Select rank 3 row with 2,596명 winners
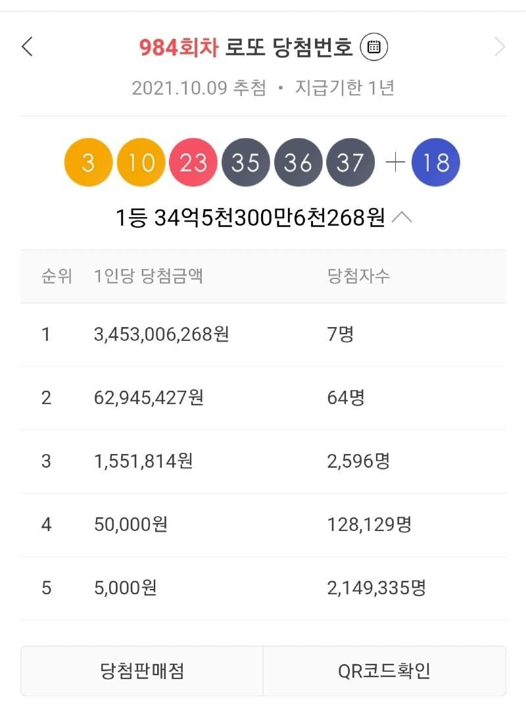Image resolution: width=526 pixels, height=710 pixels. [x=263, y=461]
